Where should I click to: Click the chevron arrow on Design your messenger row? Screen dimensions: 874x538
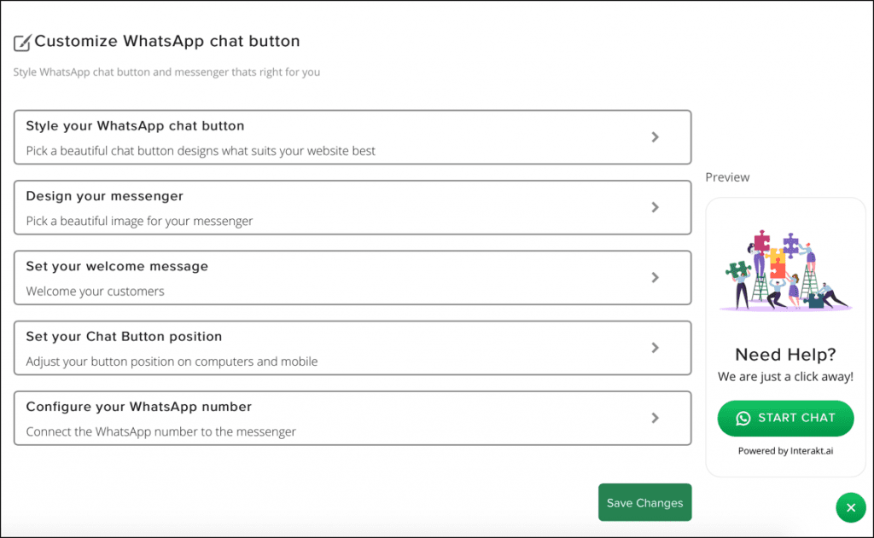[x=655, y=207]
